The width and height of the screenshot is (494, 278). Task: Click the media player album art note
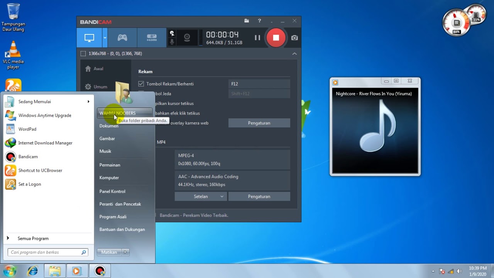(378, 126)
